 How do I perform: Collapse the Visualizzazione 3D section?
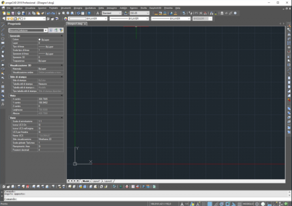(62, 65)
